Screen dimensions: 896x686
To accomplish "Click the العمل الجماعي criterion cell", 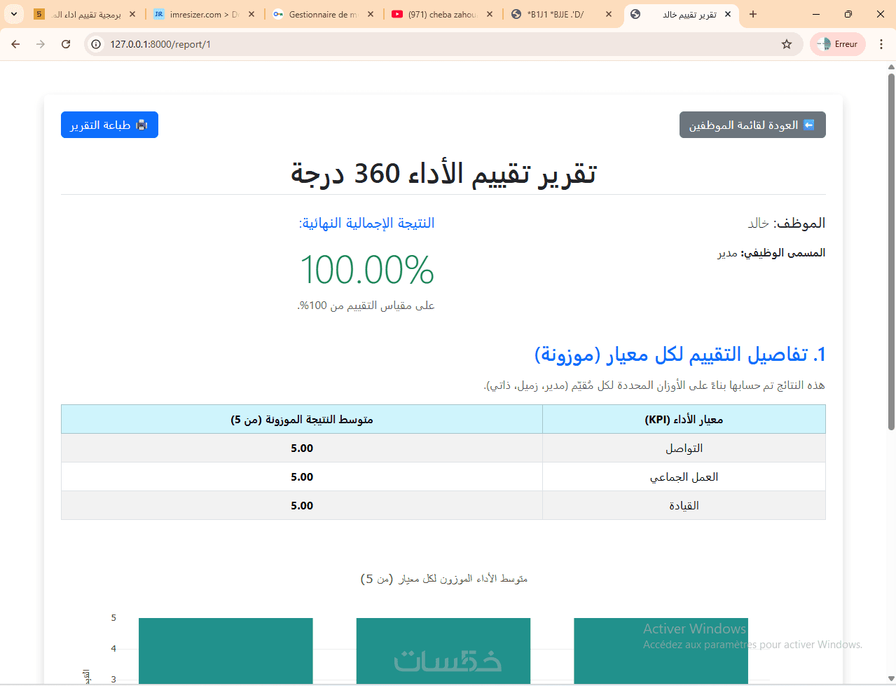I will click(x=684, y=476).
